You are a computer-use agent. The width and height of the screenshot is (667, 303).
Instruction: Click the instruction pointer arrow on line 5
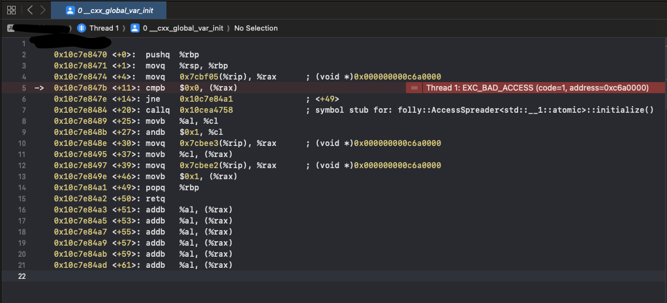(x=39, y=88)
